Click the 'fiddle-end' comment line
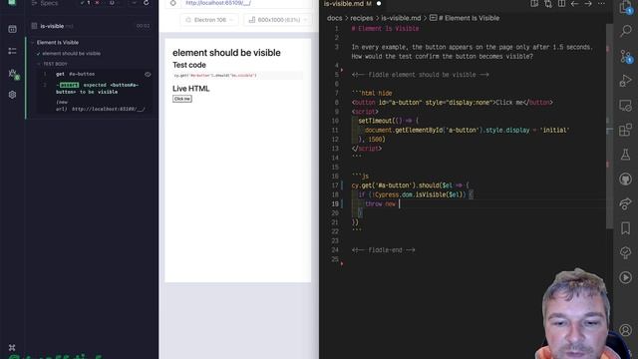638x359 pixels. pos(383,250)
